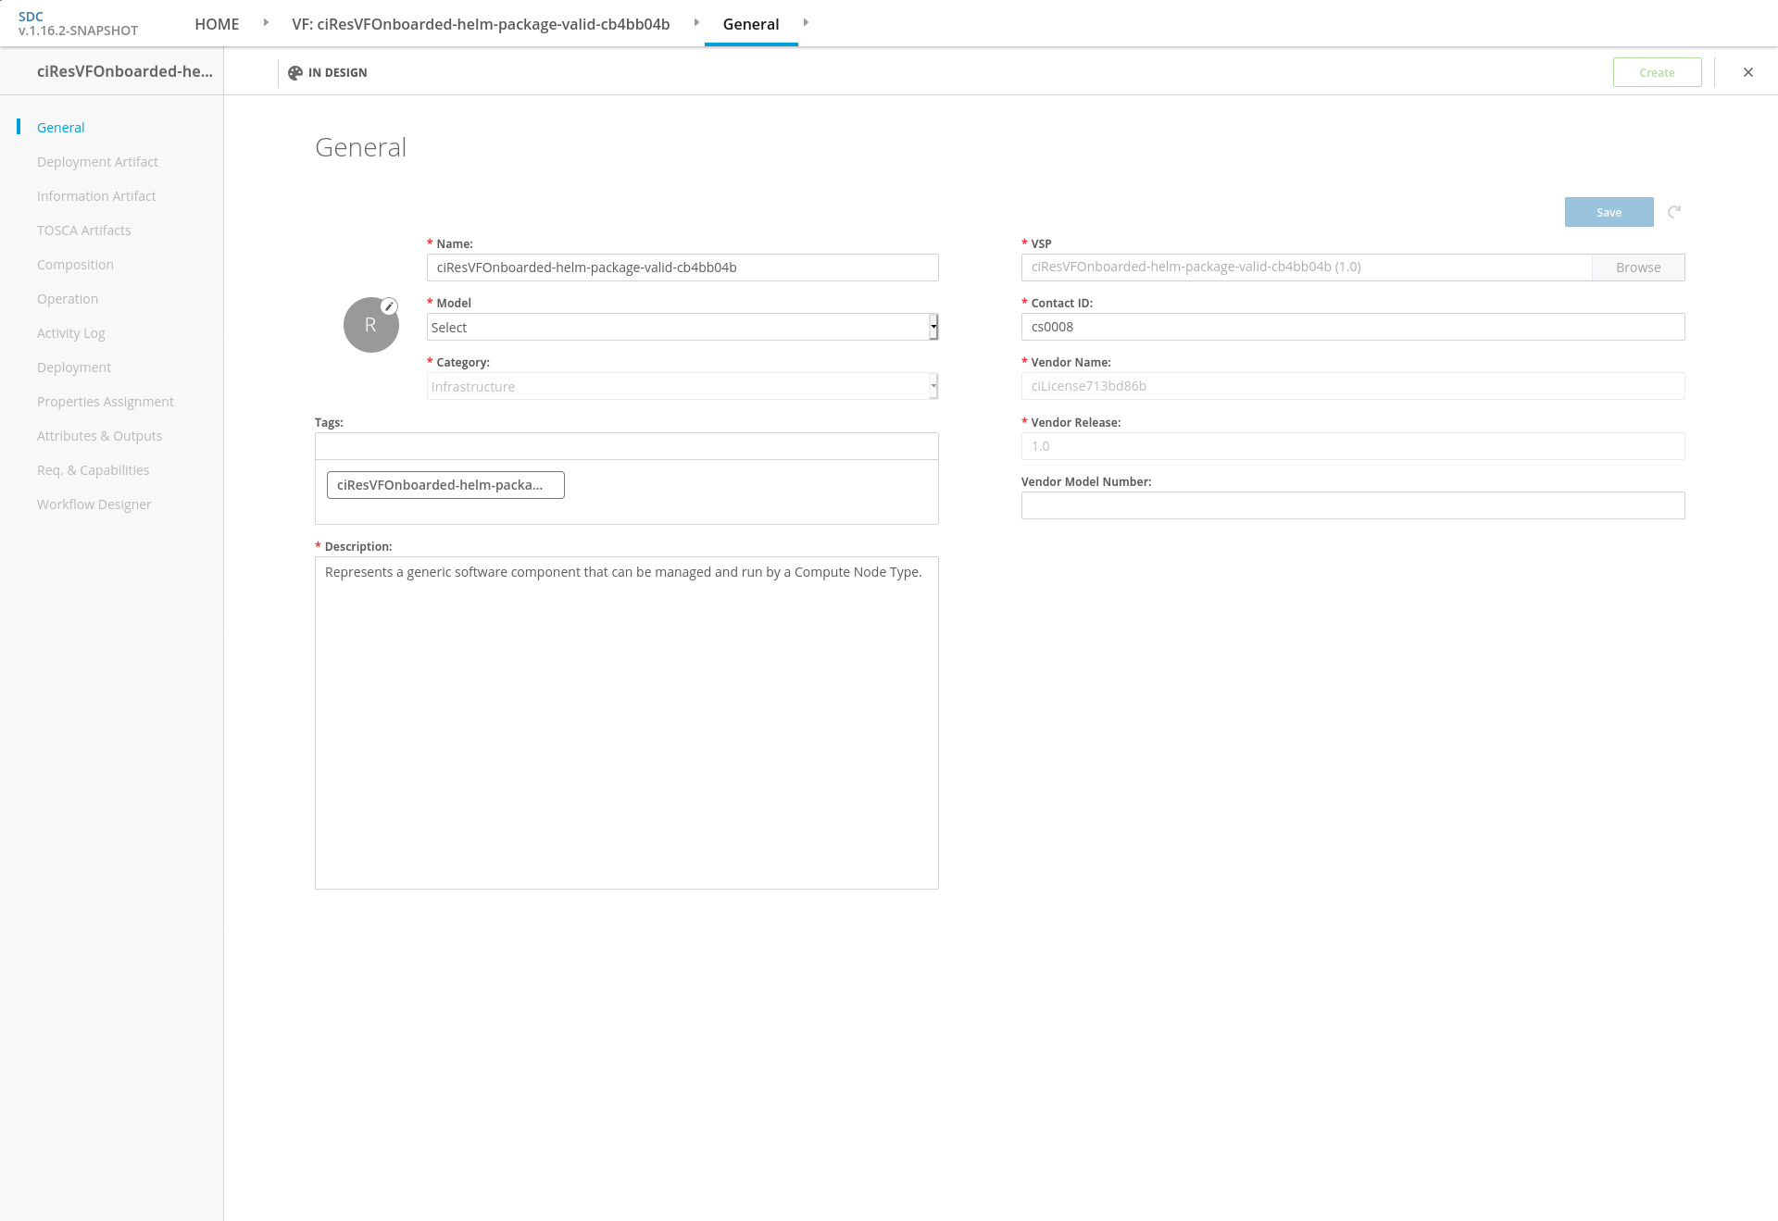
Task: Open the Workflow Designer section
Action: click(x=94, y=505)
